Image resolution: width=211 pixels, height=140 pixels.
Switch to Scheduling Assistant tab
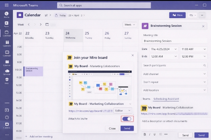(166, 99)
